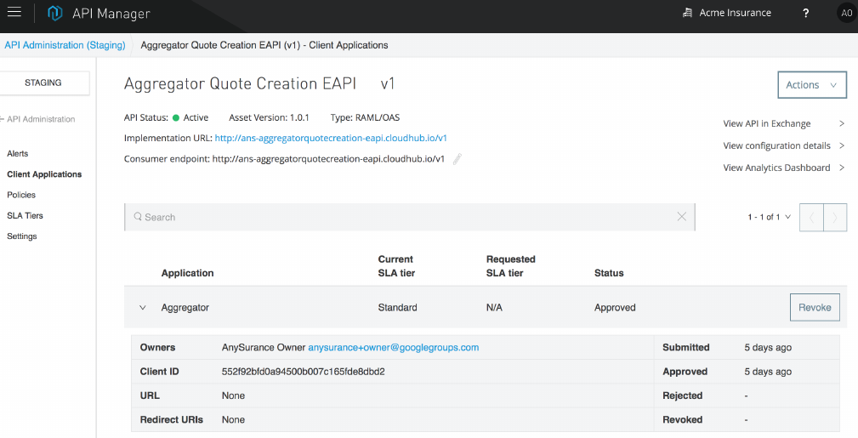
Task: Open the hamburger navigation menu
Action: point(14,13)
